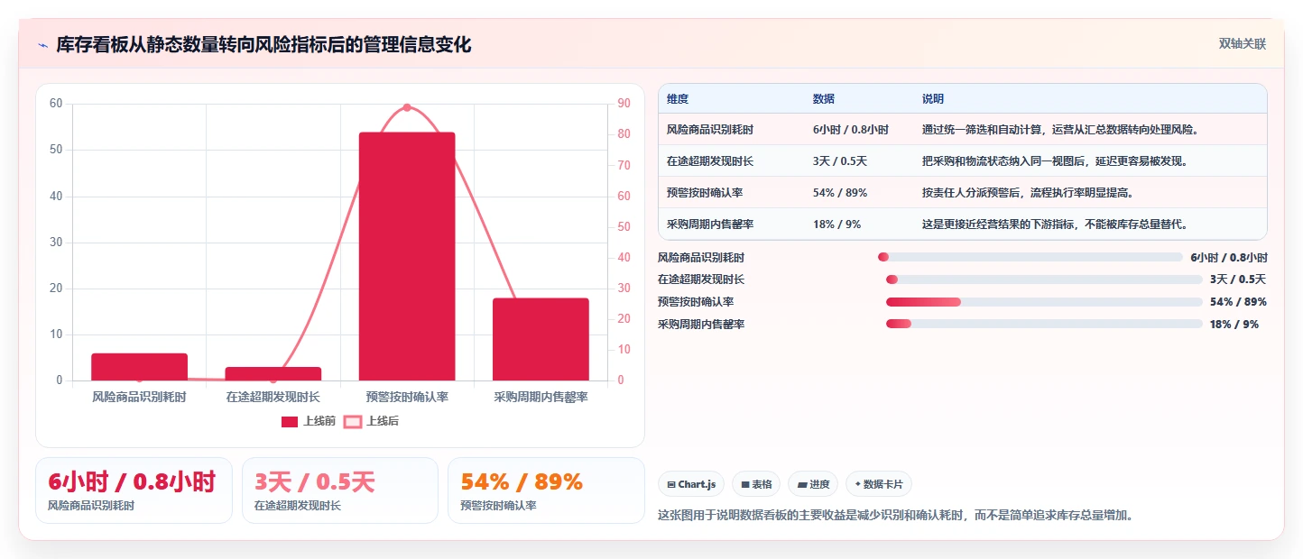Toggle the 上线前 legend swatch
The image size is (1303, 559).
click(x=290, y=421)
